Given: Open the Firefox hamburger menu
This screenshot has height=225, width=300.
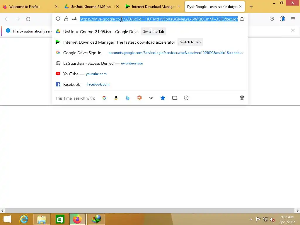Looking at the screenshot, I should tap(293, 19).
